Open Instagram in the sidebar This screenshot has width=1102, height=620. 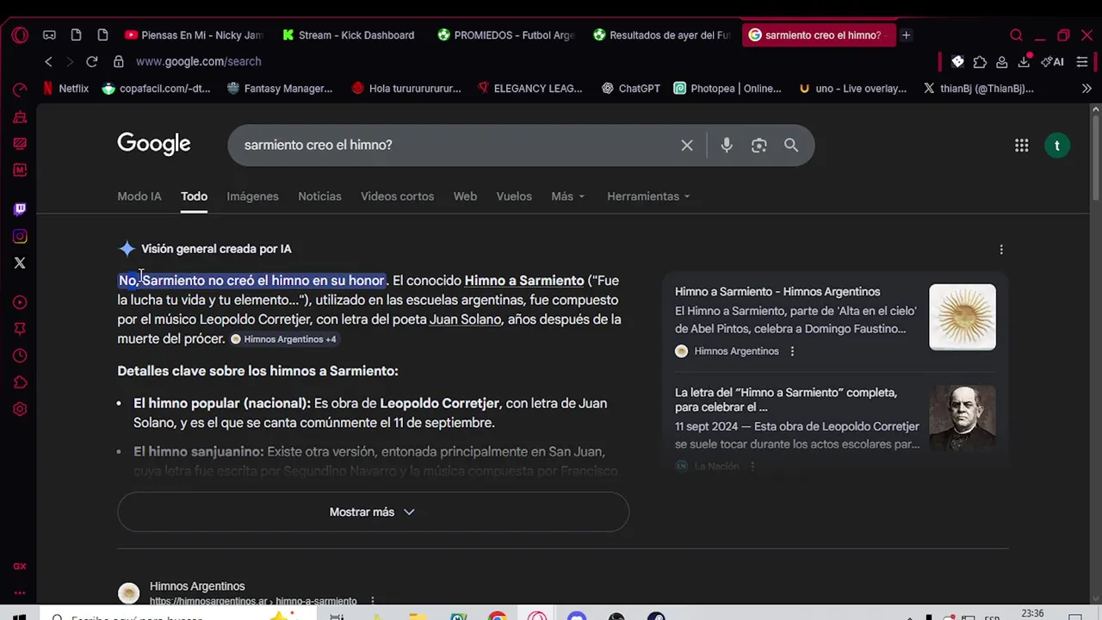click(20, 237)
